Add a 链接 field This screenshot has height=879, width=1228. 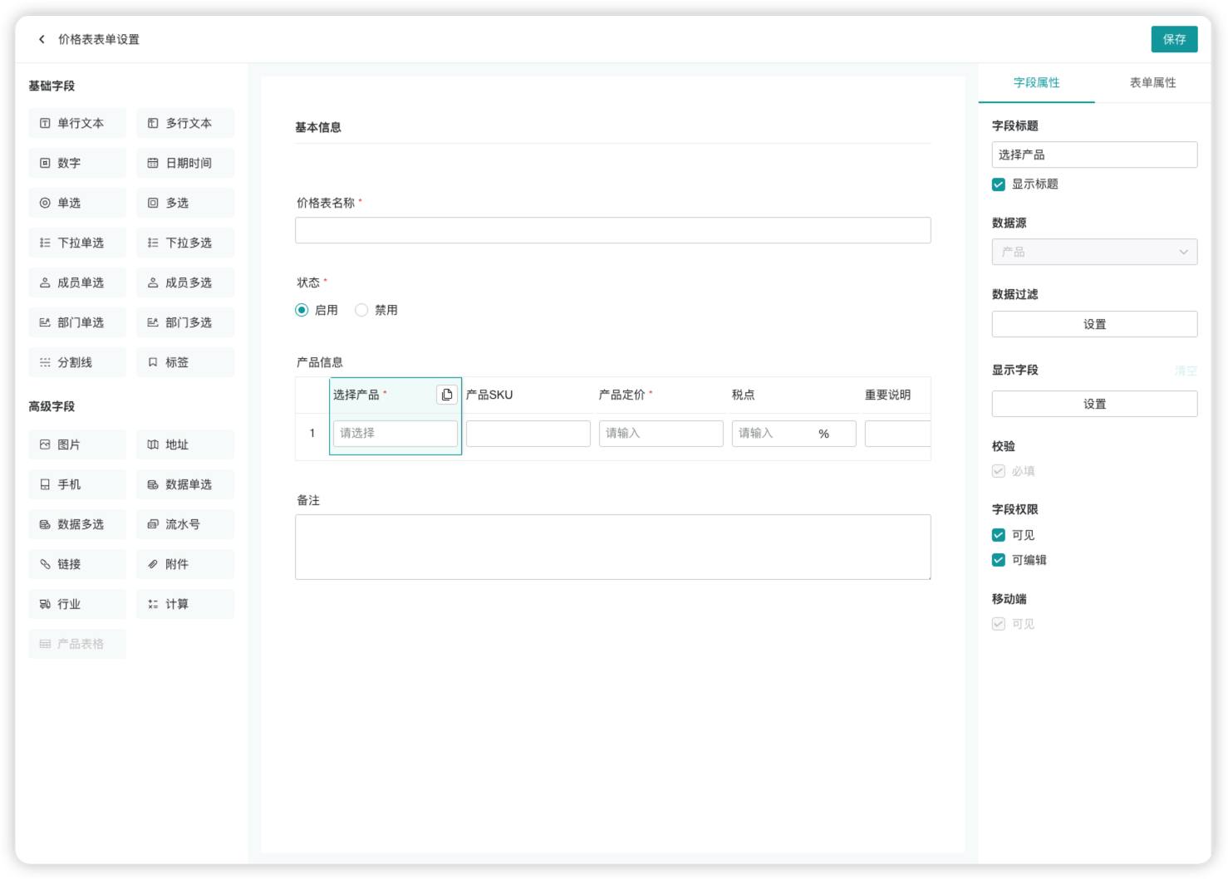coord(77,564)
